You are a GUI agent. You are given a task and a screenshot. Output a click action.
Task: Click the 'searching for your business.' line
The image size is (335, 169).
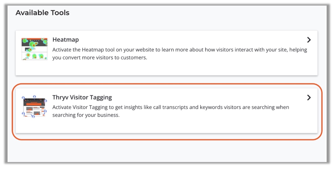click(x=86, y=115)
